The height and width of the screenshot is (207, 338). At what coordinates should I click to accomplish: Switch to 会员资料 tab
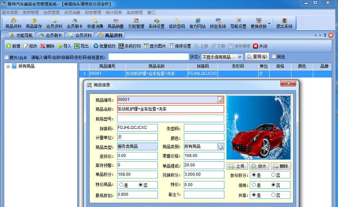point(80,35)
